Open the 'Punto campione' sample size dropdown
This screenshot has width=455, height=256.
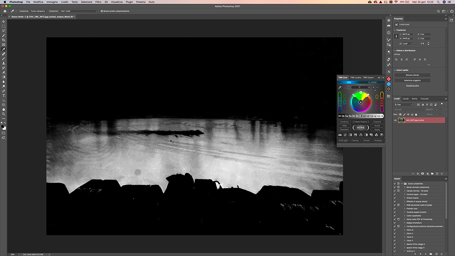click(x=39, y=11)
